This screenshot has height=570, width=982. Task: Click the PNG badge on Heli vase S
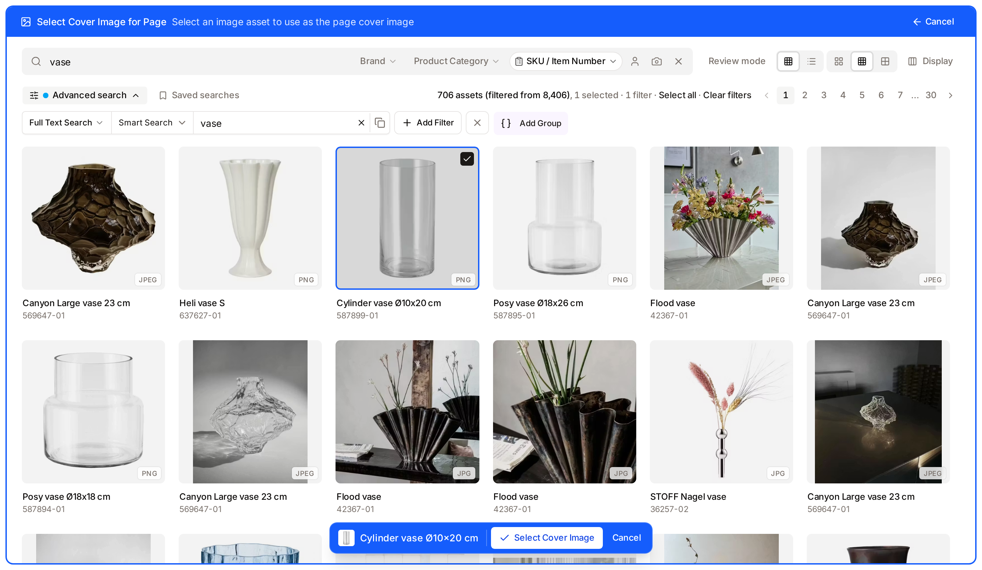point(306,280)
